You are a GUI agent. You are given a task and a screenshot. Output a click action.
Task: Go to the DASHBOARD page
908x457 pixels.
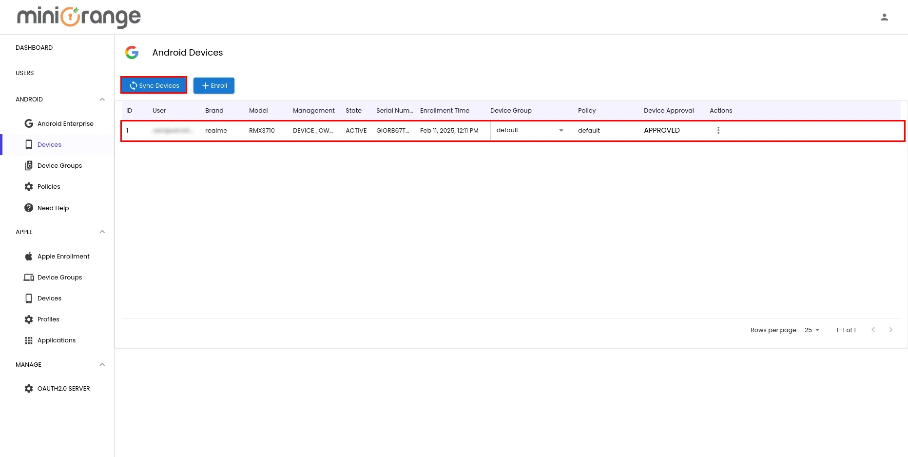coord(34,47)
